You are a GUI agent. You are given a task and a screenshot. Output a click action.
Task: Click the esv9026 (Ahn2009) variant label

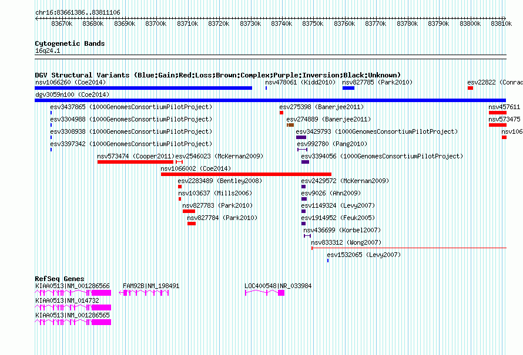(x=331, y=193)
